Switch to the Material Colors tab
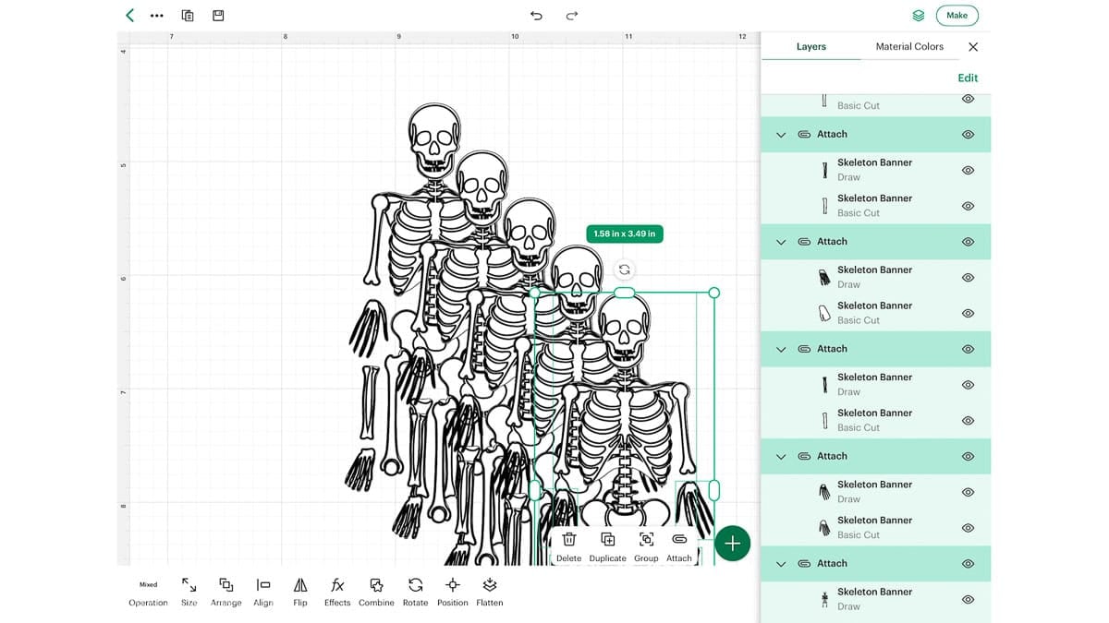 pyautogui.click(x=909, y=46)
